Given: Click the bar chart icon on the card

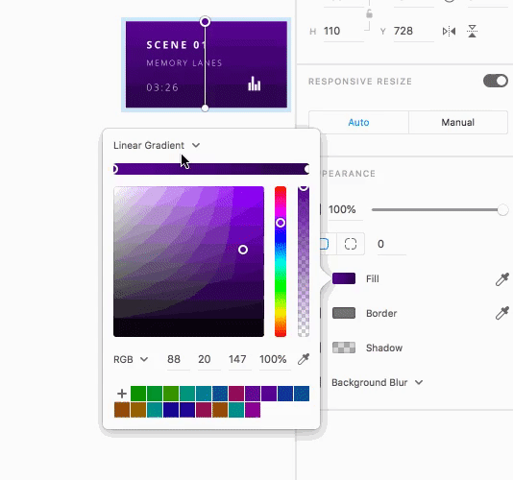Looking at the screenshot, I should (255, 84).
